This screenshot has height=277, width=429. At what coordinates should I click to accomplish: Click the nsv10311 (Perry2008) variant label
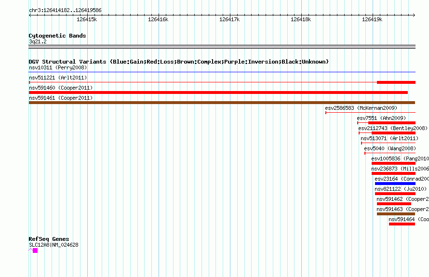58,67
